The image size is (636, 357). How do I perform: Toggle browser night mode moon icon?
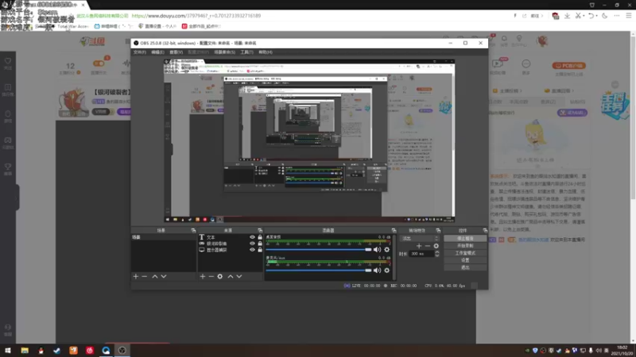pos(605,16)
